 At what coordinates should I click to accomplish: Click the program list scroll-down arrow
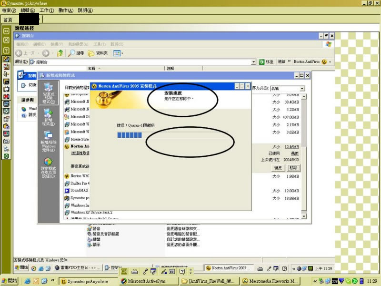(x=304, y=216)
